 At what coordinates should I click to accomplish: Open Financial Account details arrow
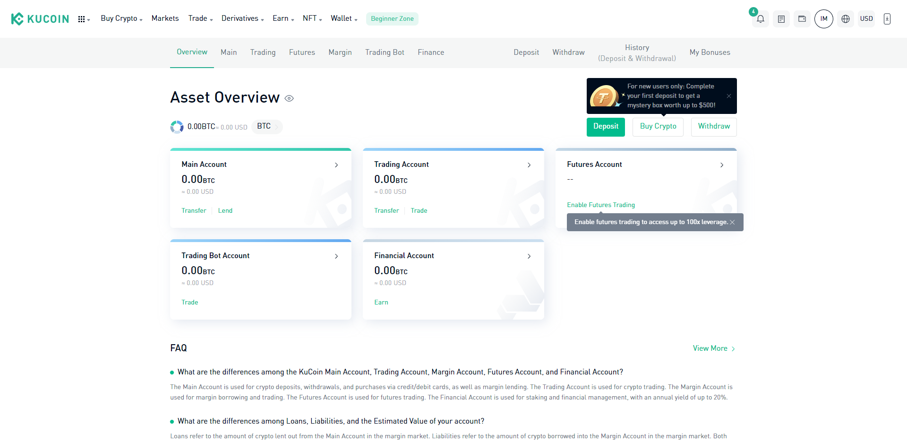click(x=529, y=256)
